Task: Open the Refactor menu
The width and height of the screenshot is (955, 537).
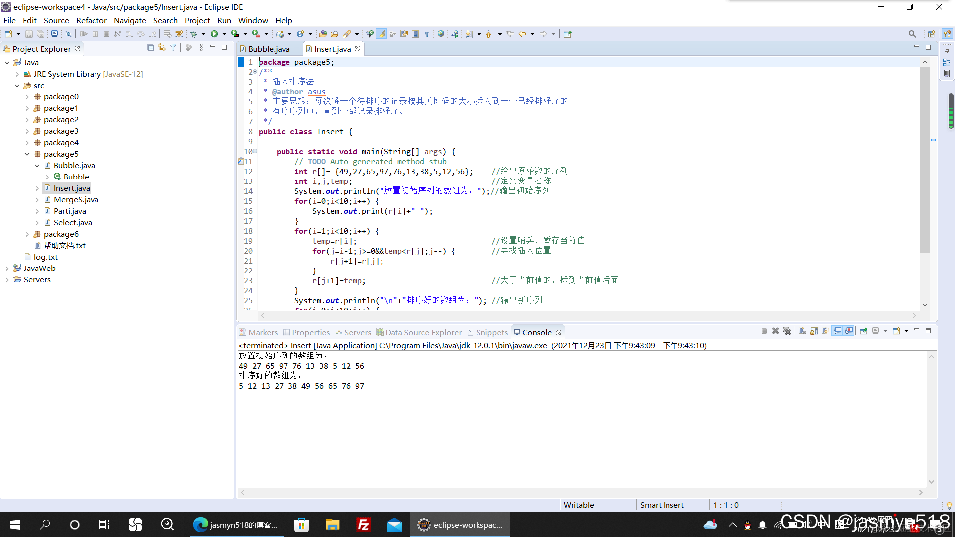Action: pos(91,20)
